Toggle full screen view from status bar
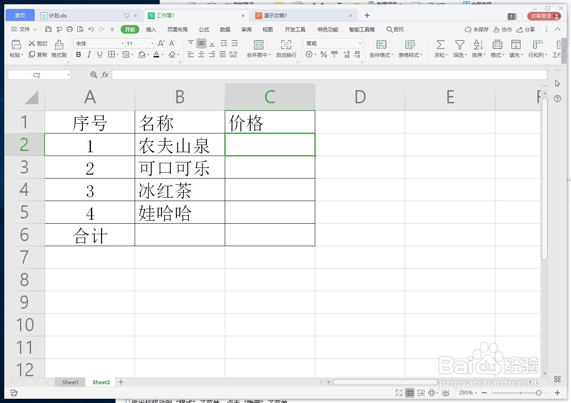 pos(399,393)
